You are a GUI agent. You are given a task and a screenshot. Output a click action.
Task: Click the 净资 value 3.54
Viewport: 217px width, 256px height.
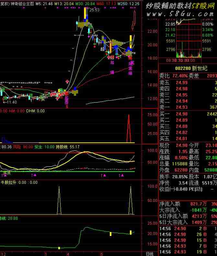pos(183,183)
